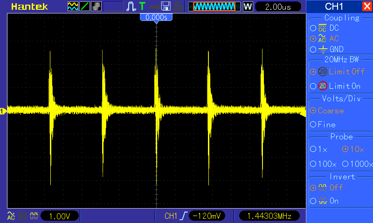Screen dimensions: 373x223
Task: Click the empty dark toolbar field
Action: [x=113, y=7]
